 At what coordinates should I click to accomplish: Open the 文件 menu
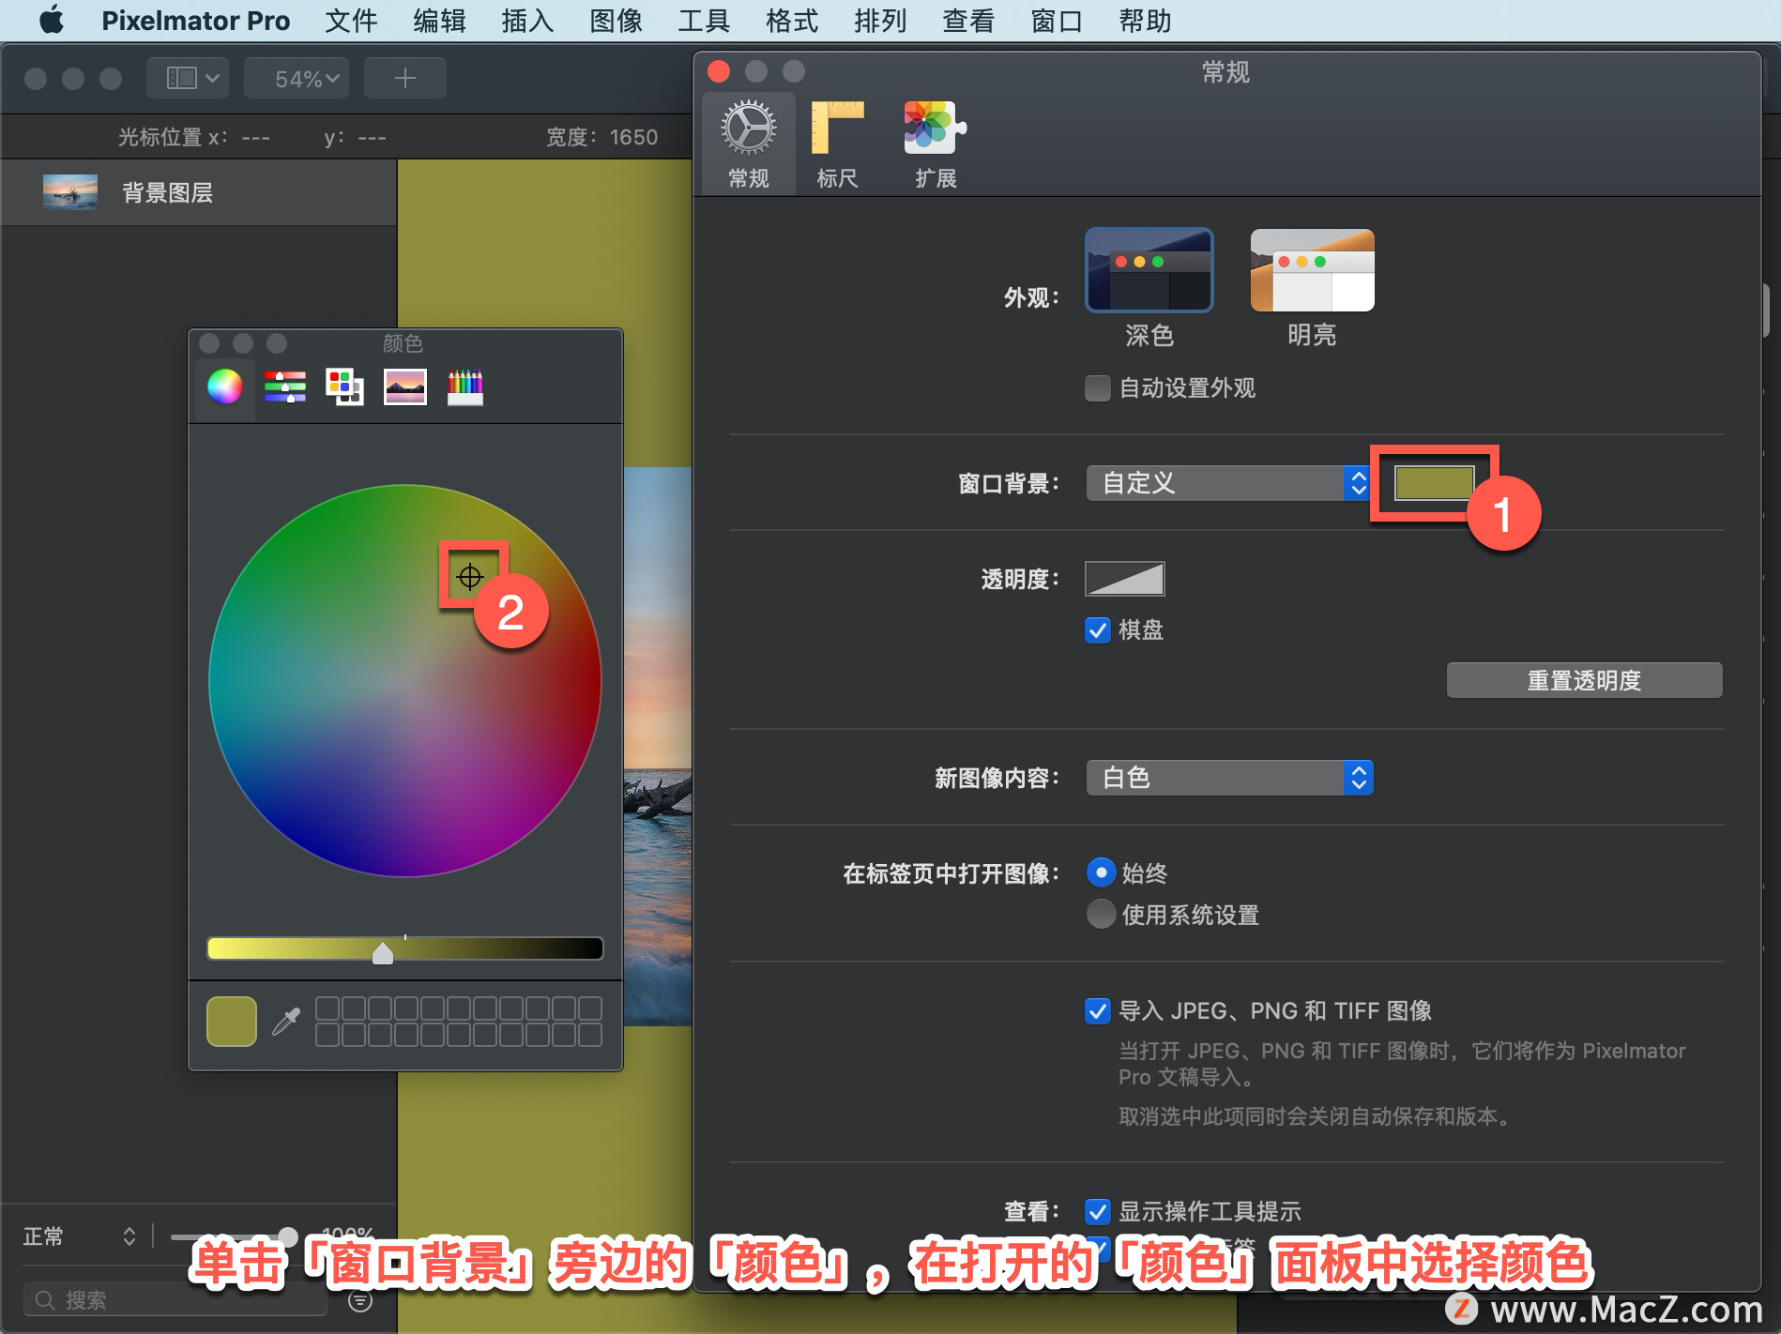coord(351,20)
